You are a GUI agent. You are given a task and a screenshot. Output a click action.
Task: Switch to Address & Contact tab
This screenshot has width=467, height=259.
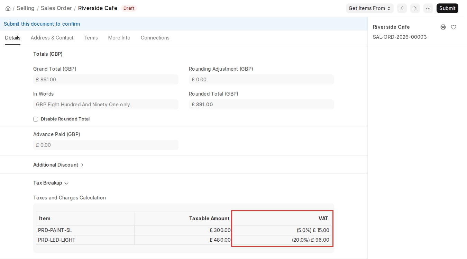pos(52,38)
